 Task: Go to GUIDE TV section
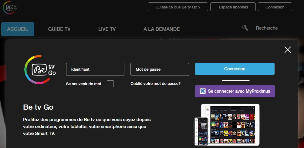pyautogui.click(x=59, y=29)
